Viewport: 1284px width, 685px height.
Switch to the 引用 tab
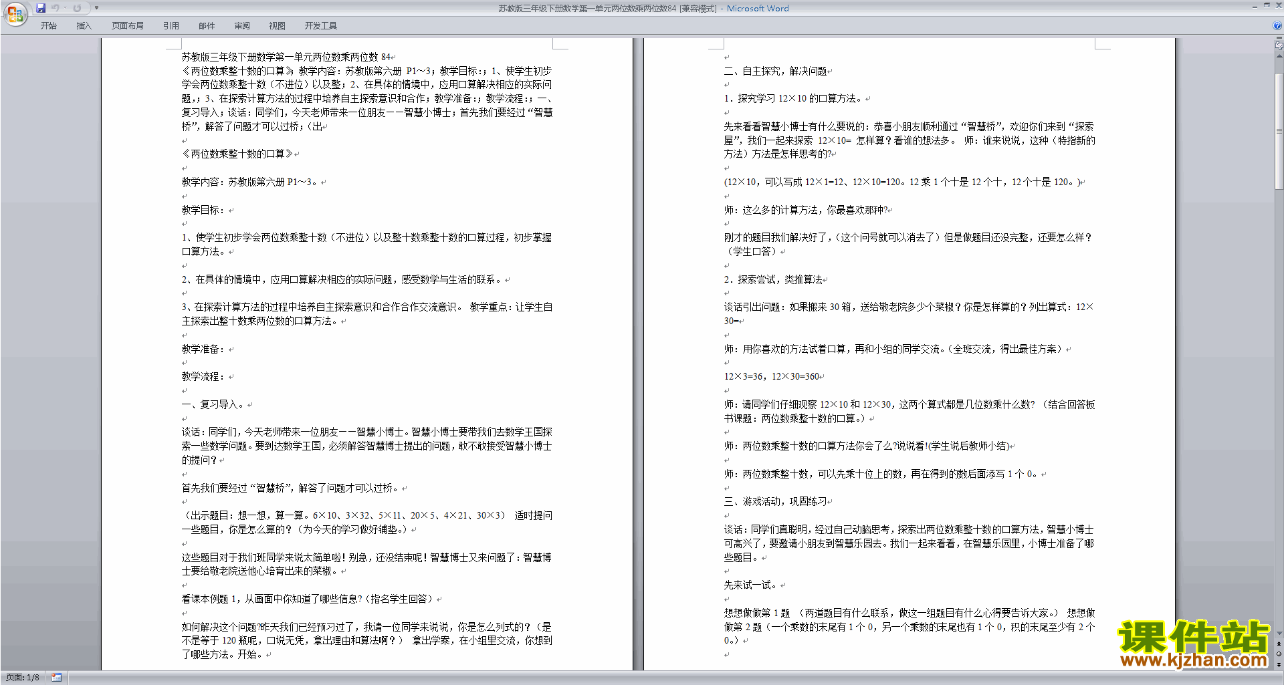click(x=171, y=26)
